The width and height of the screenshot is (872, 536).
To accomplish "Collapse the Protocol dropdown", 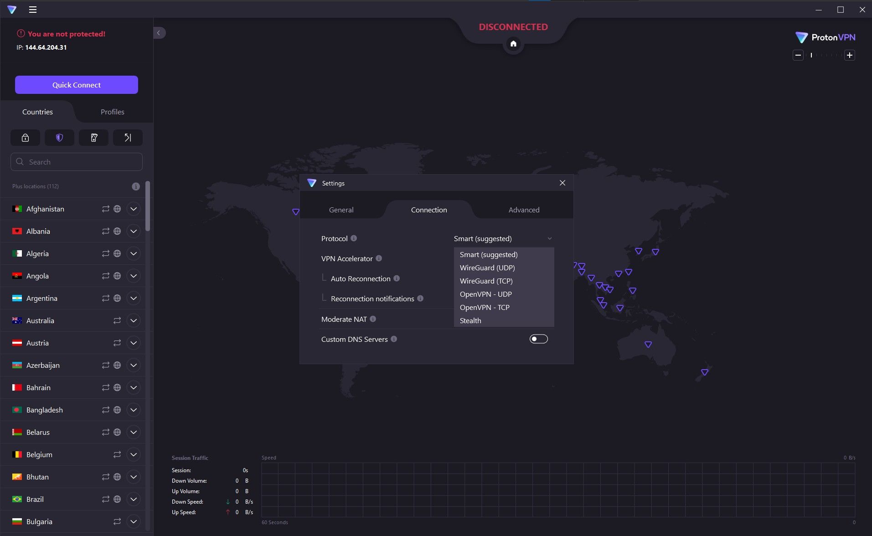I will pos(550,238).
